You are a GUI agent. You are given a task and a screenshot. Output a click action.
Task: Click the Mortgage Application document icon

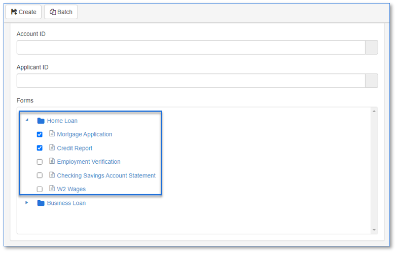(52, 133)
